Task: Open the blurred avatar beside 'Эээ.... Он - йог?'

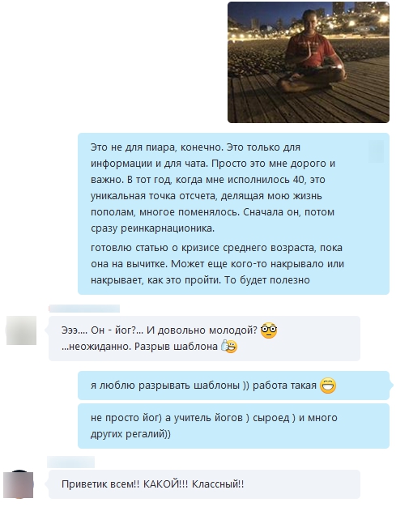Action: (x=21, y=330)
